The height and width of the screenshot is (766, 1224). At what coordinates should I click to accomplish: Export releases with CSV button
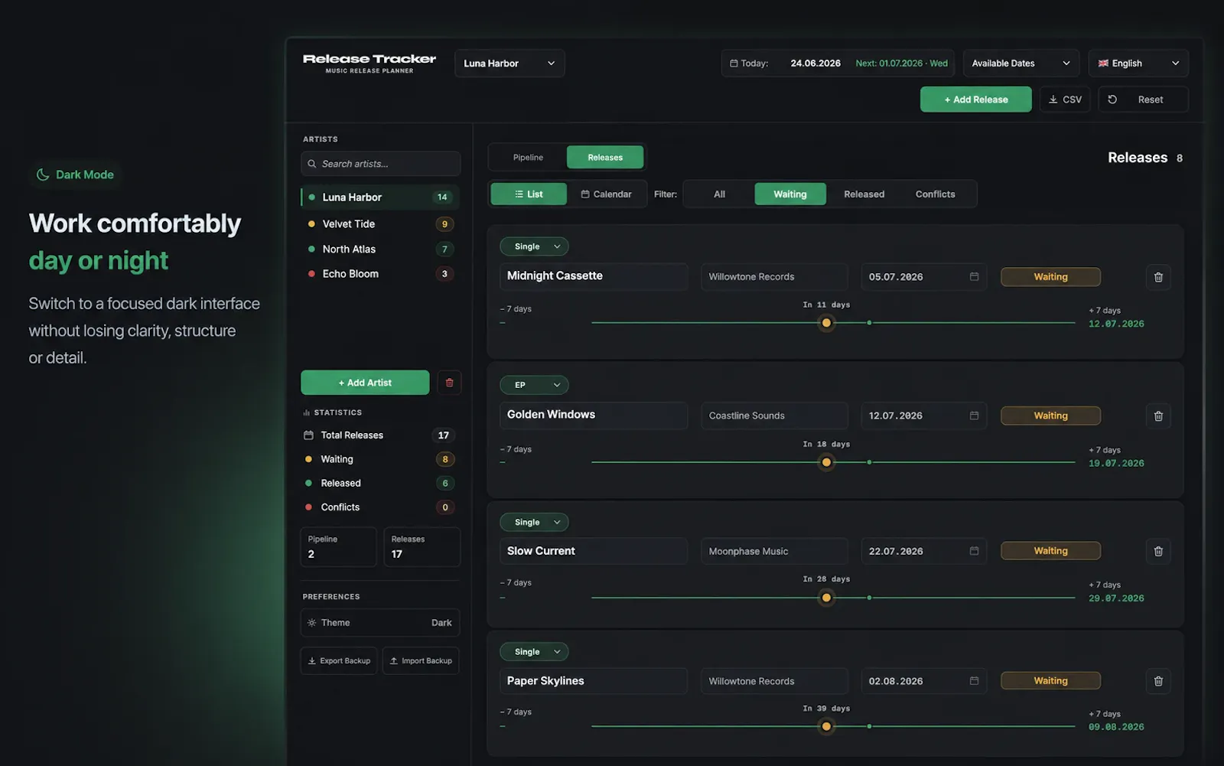pyautogui.click(x=1065, y=99)
